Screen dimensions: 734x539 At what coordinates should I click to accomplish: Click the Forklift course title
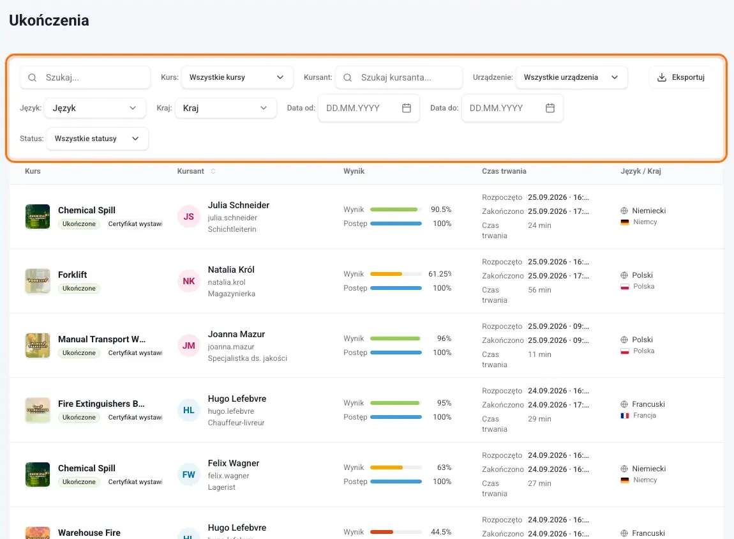[x=73, y=275]
